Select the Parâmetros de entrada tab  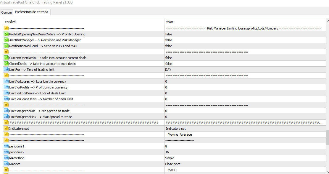pyautogui.click(x=32, y=12)
